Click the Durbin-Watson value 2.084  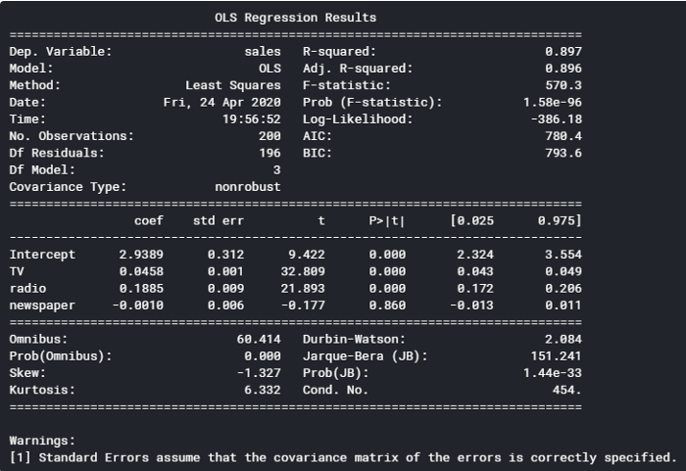pyautogui.click(x=563, y=339)
